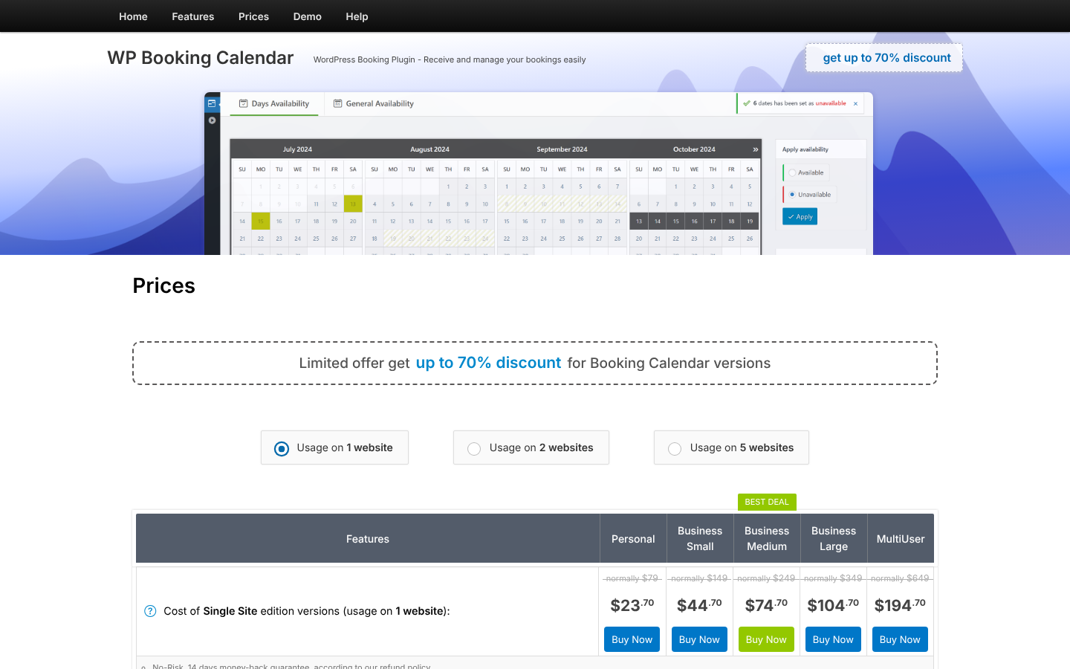Select Usage on 2 websites radio option
The image size is (1070, 669).
click(x=531, y=447)
